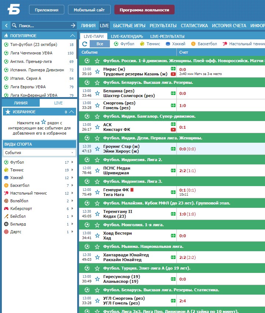This screenshot has width=265, height=313.
Task: Open Лига Чемпионов УЕФА link
Action: coord(31,53)
